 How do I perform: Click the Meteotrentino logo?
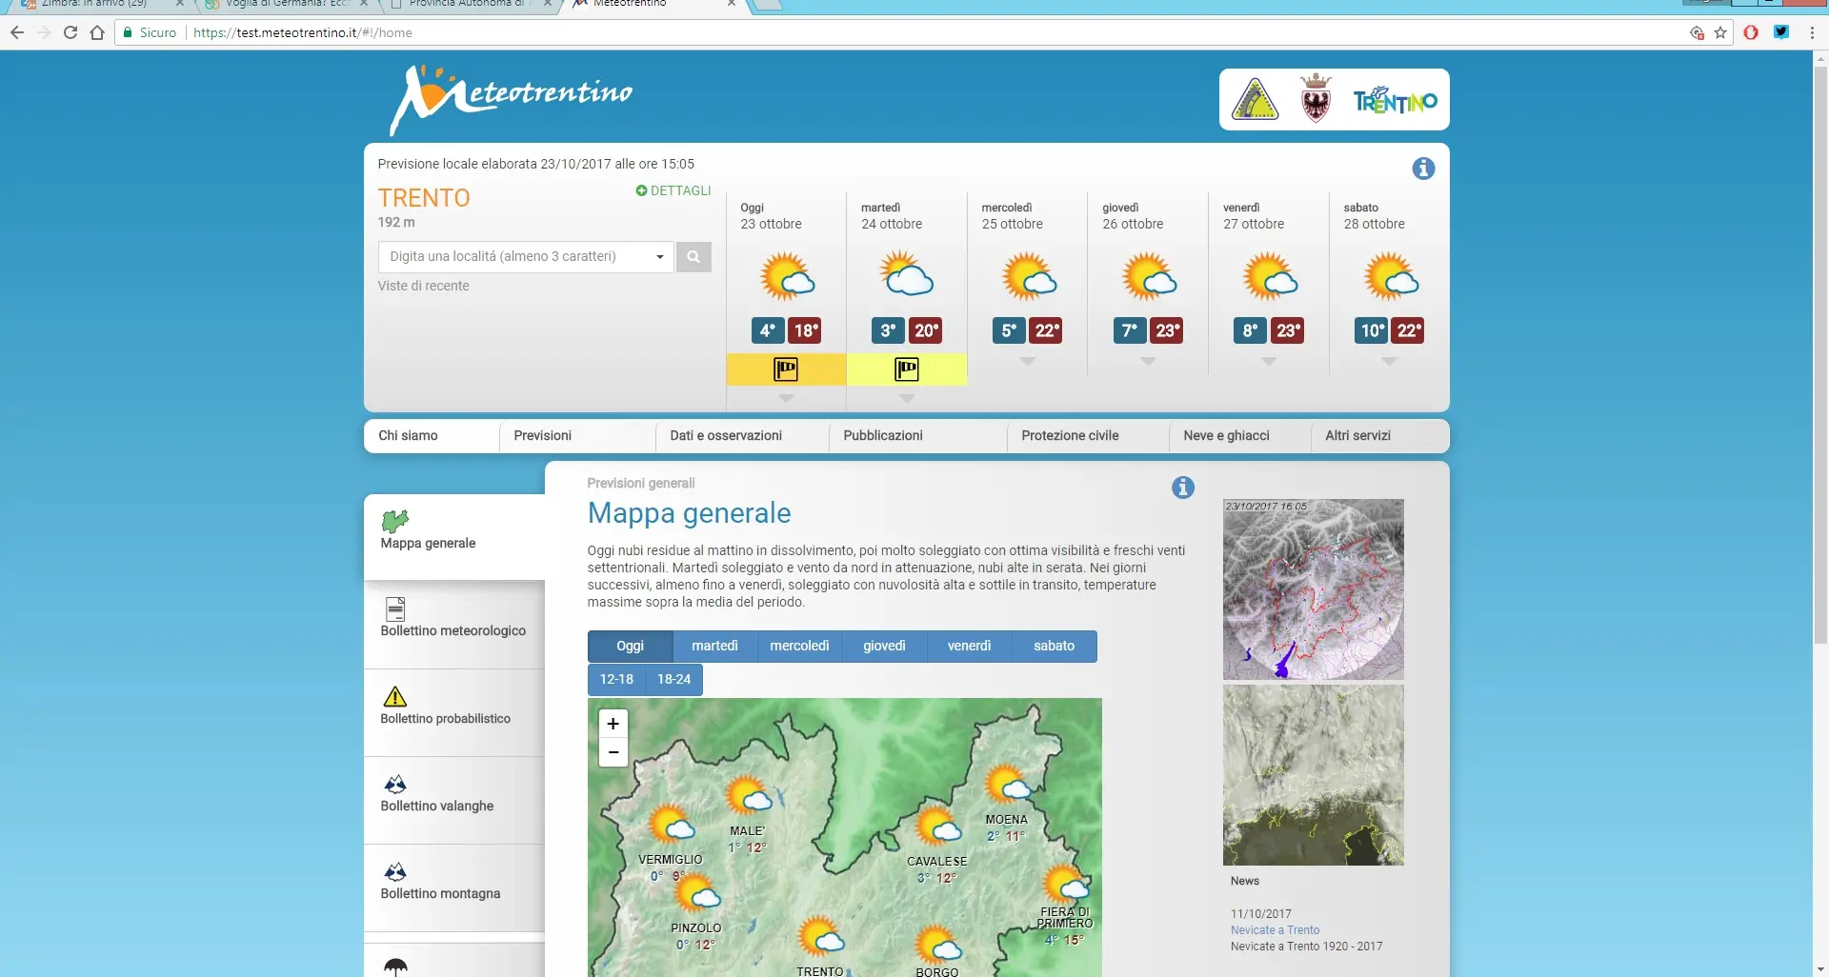[512, 99]
